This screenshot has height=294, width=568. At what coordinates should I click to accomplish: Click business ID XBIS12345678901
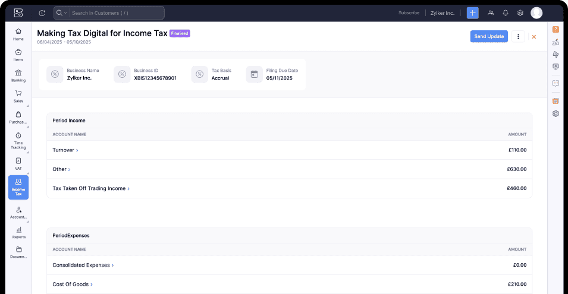[x=155, y=78]
